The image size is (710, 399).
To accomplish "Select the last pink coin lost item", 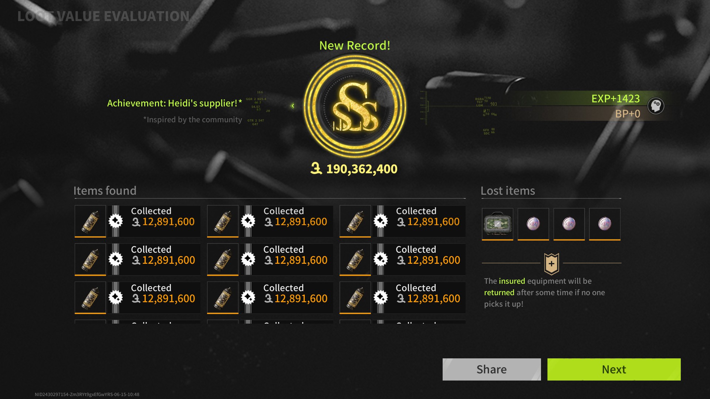I will pyautogui.click(x=605, y=224).
